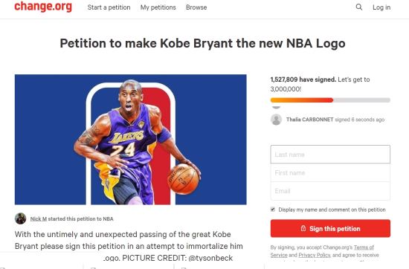Click the petition title heading
Screen dimensions: 409x269
[203, 44]
